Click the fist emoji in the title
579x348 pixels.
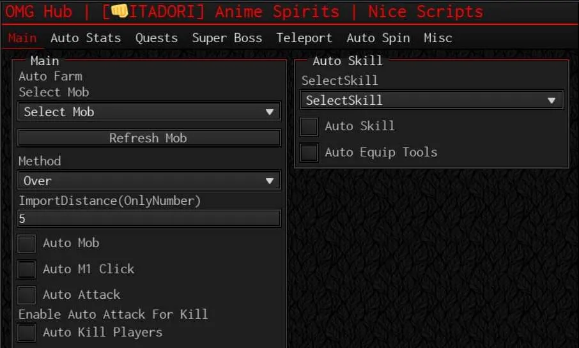120,11
